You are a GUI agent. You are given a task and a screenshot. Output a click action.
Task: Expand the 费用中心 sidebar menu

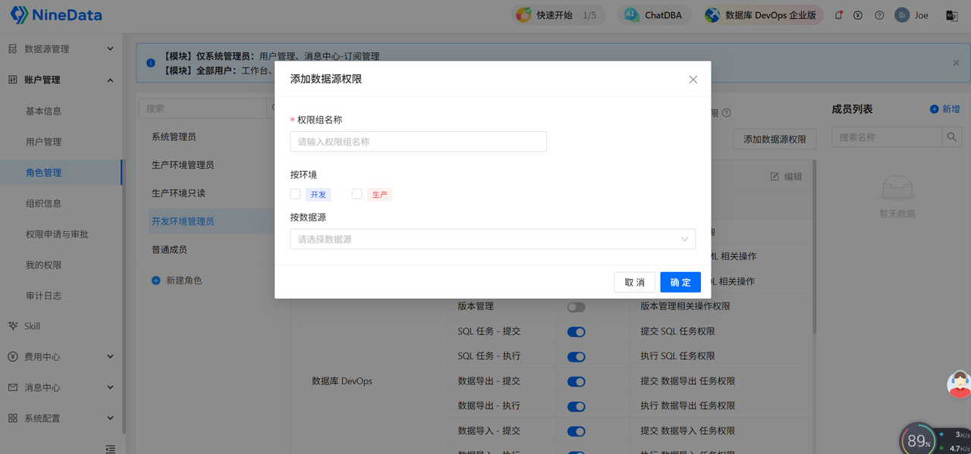(61, 357)
